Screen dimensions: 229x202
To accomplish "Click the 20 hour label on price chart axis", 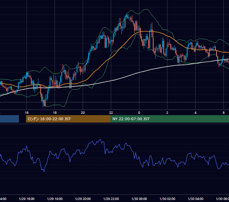I will (83, 113).
